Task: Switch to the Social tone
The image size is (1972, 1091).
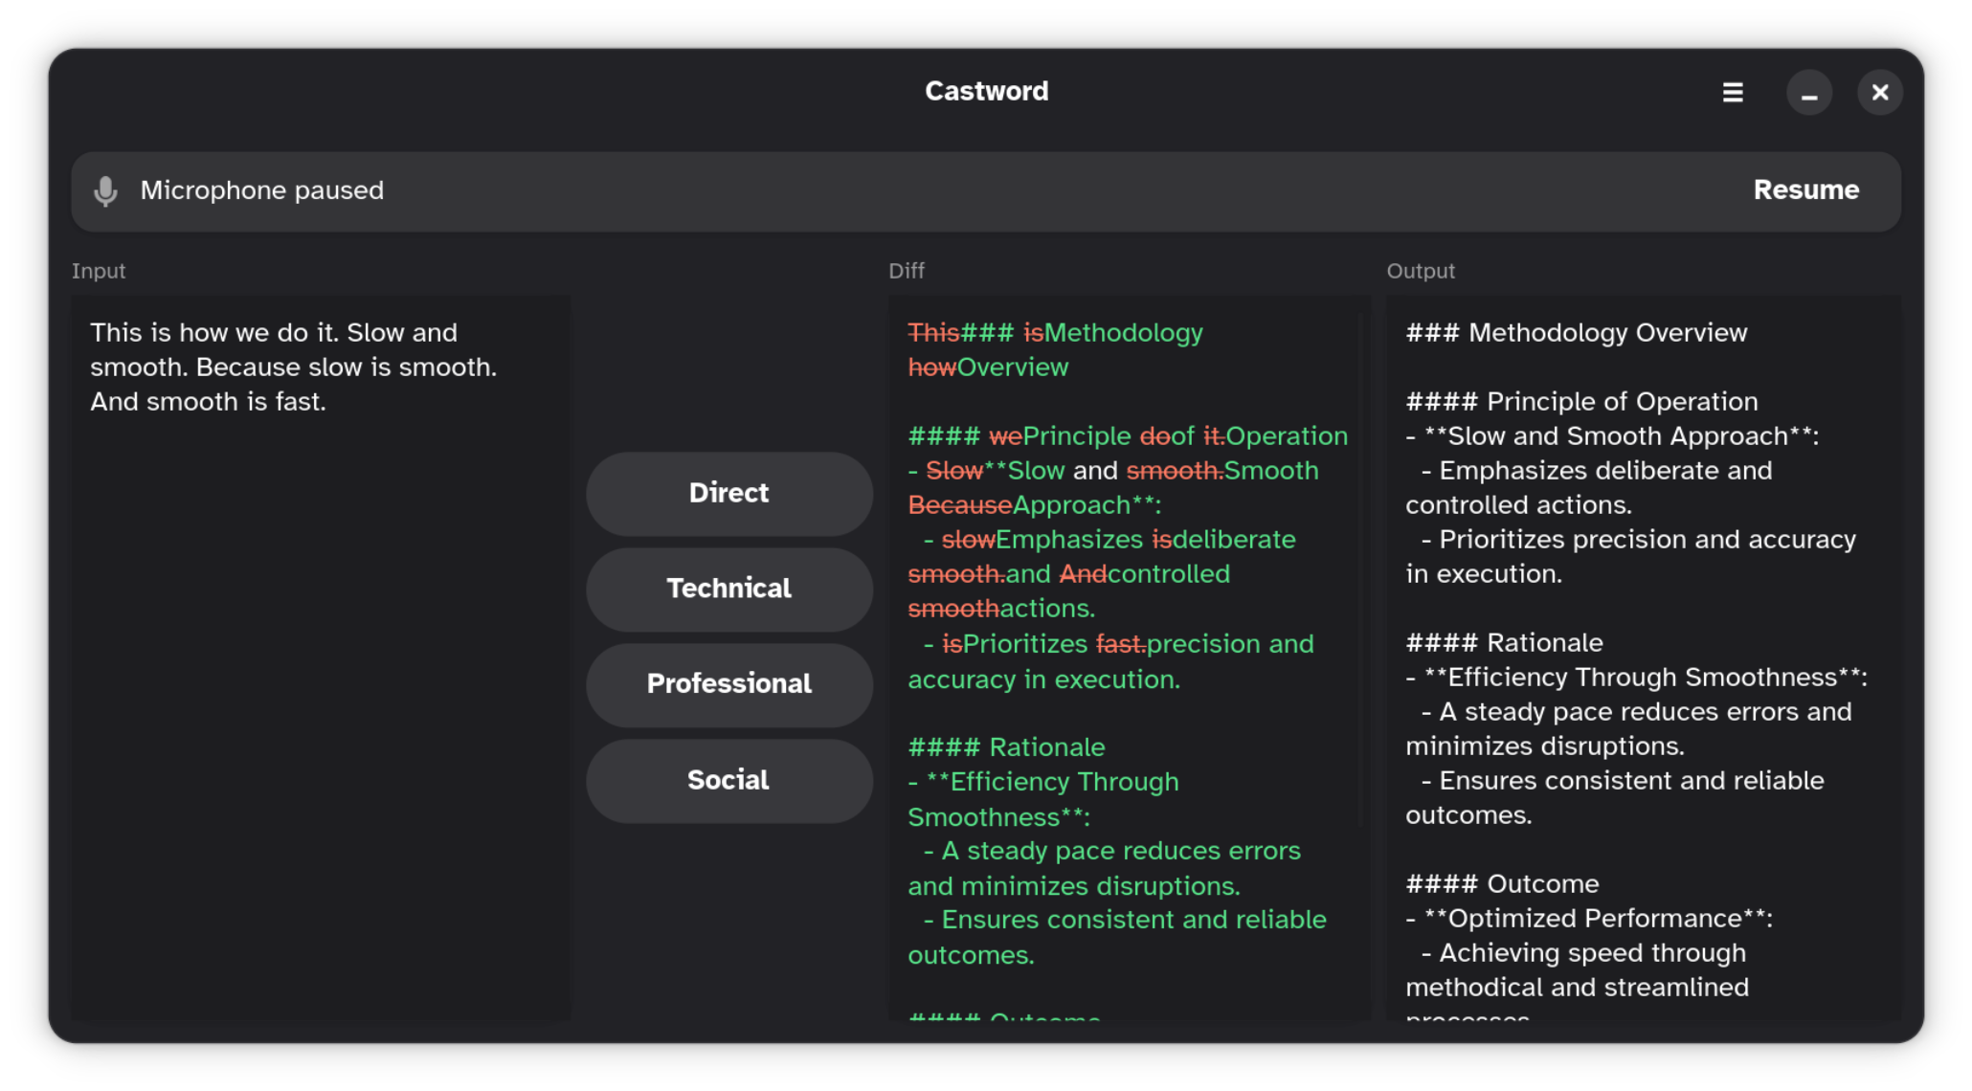Action: click(728, 780)
